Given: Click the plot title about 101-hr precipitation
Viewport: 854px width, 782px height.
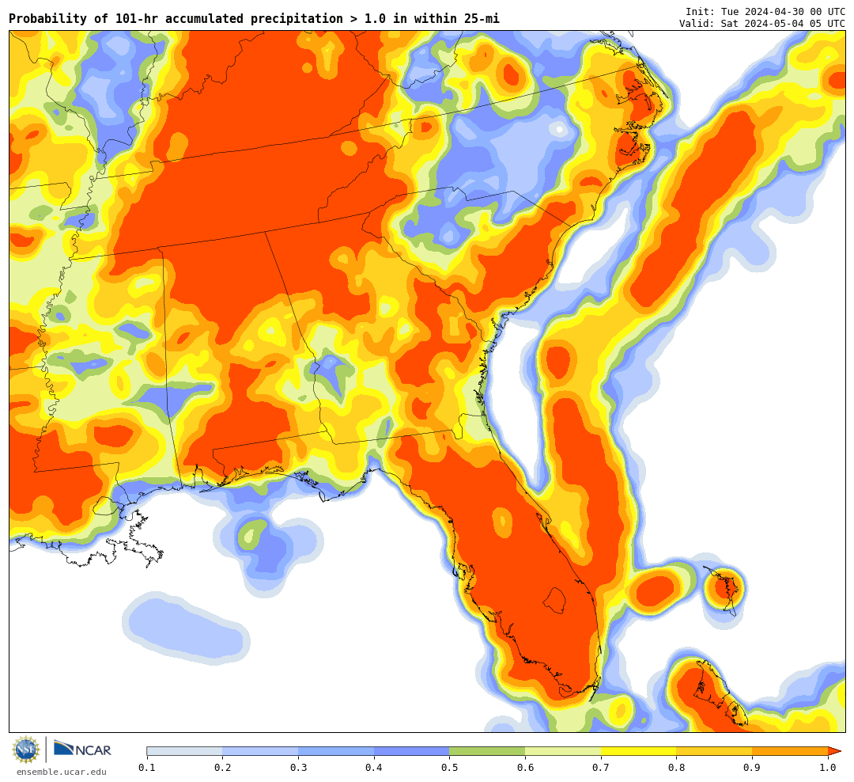Looking at the screenshot, I should tap(254, 19).
